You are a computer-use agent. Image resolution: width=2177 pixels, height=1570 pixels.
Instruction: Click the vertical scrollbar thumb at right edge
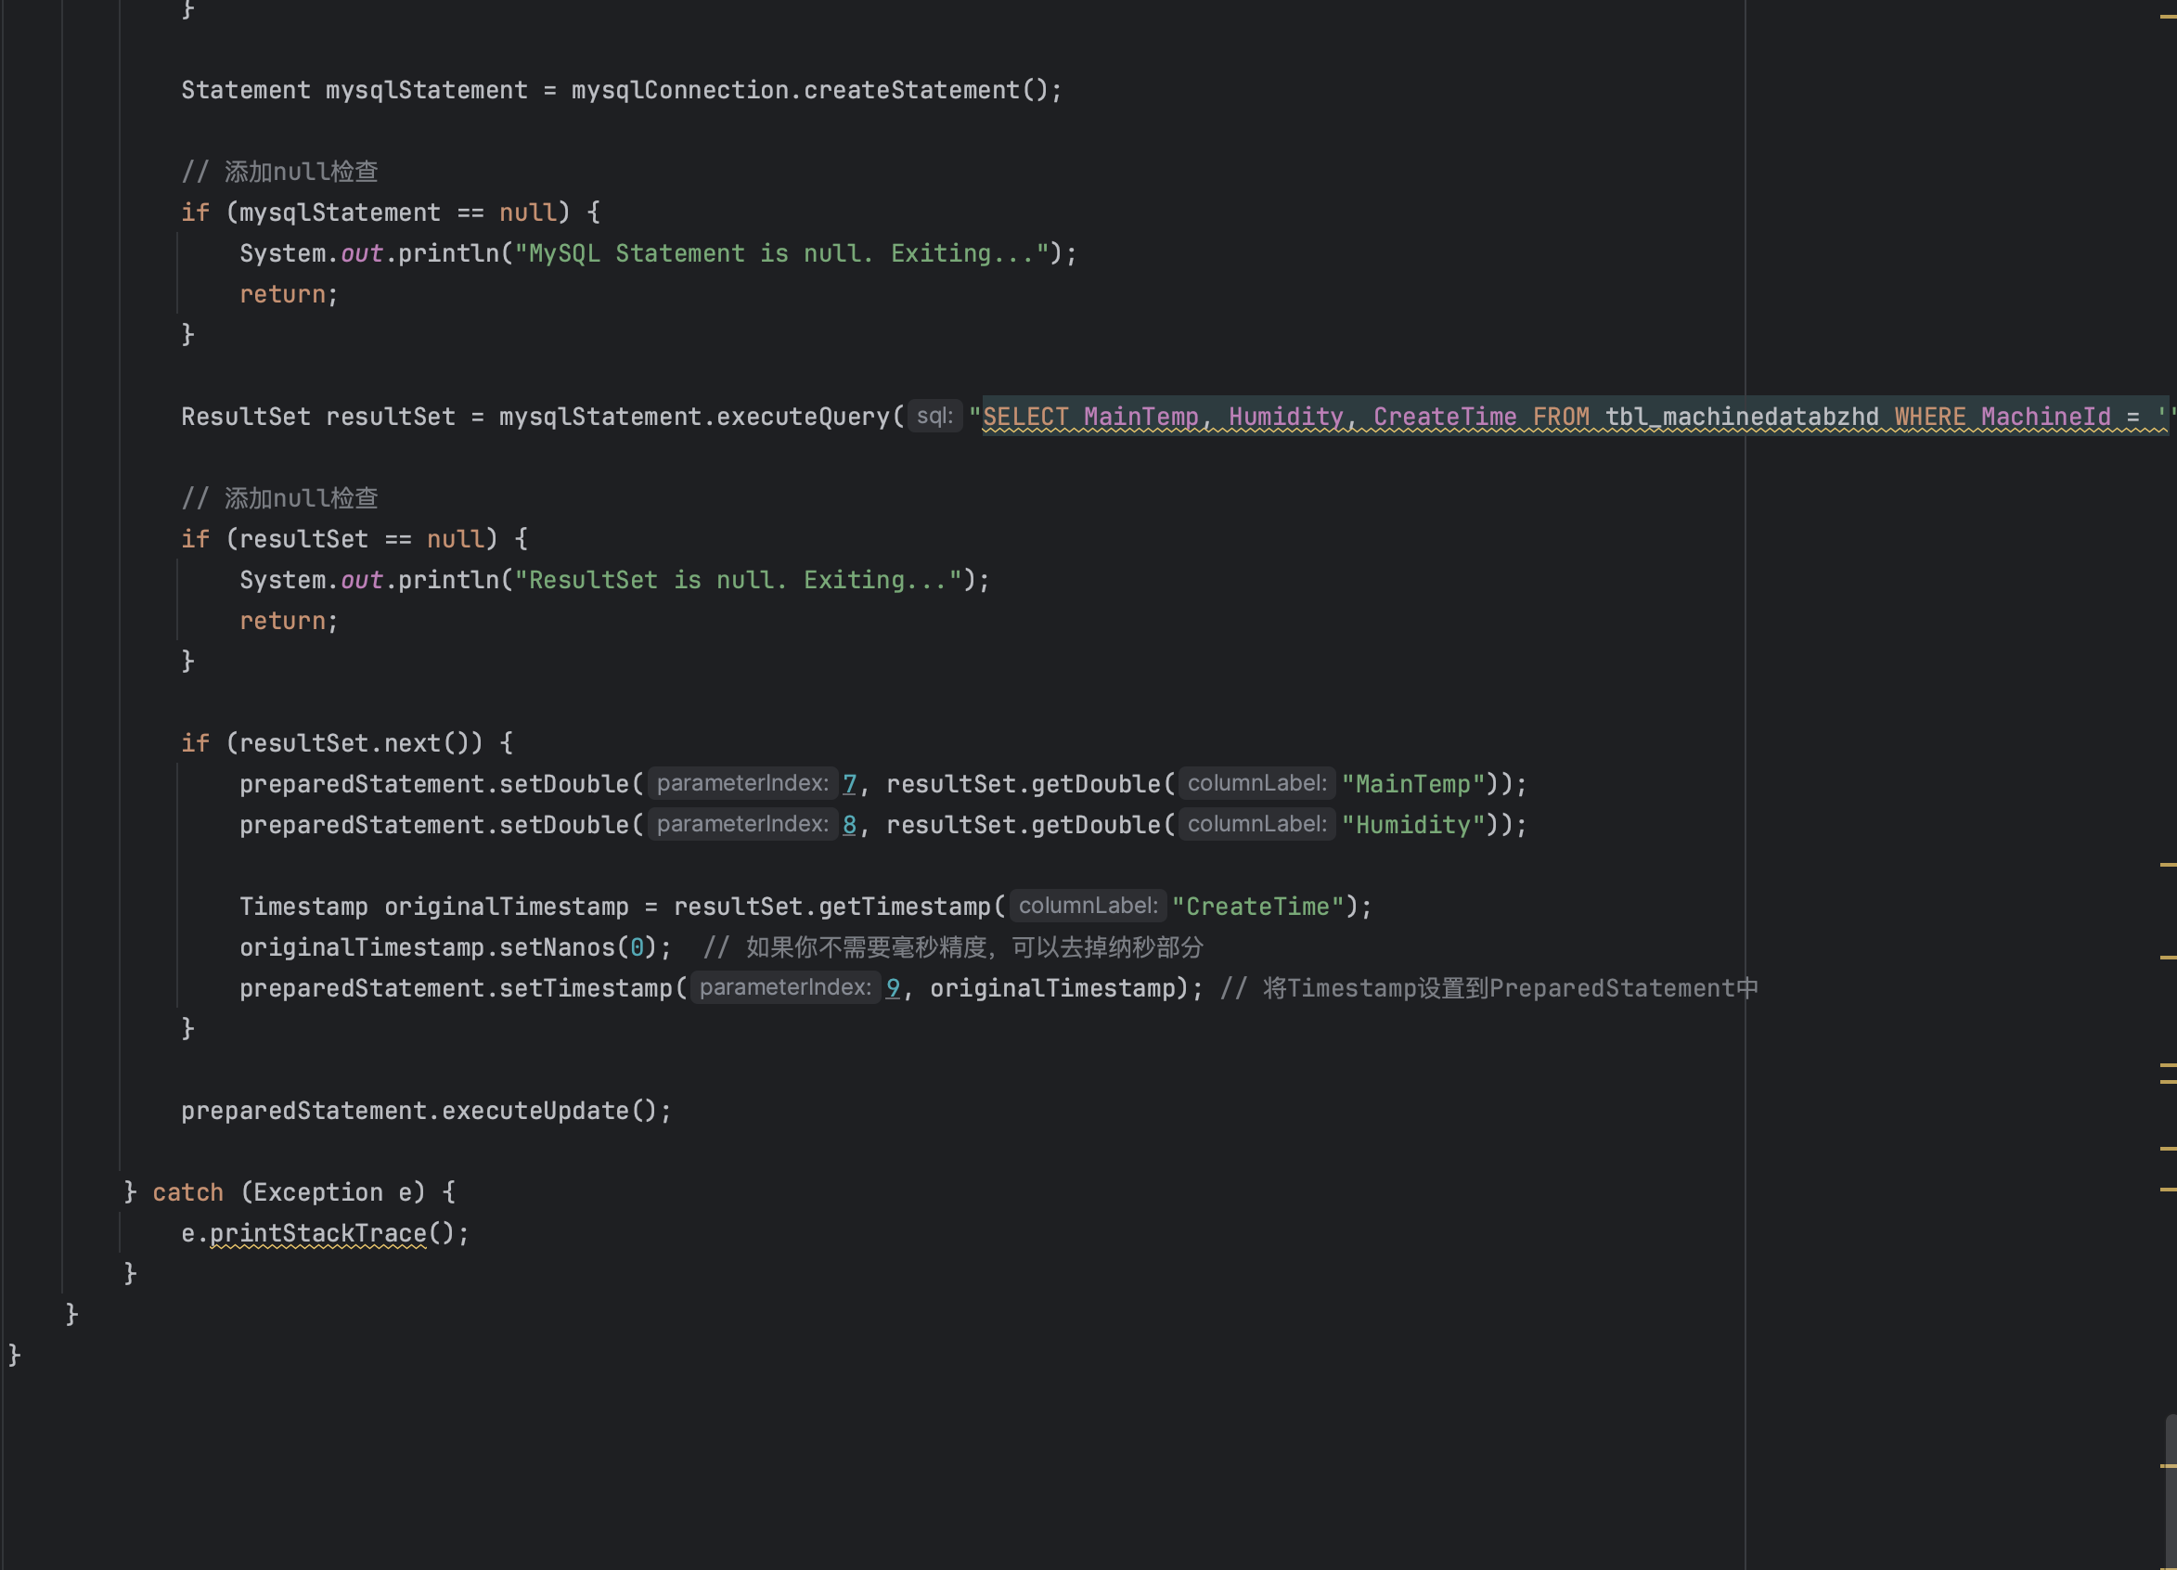[2171, 1490]
